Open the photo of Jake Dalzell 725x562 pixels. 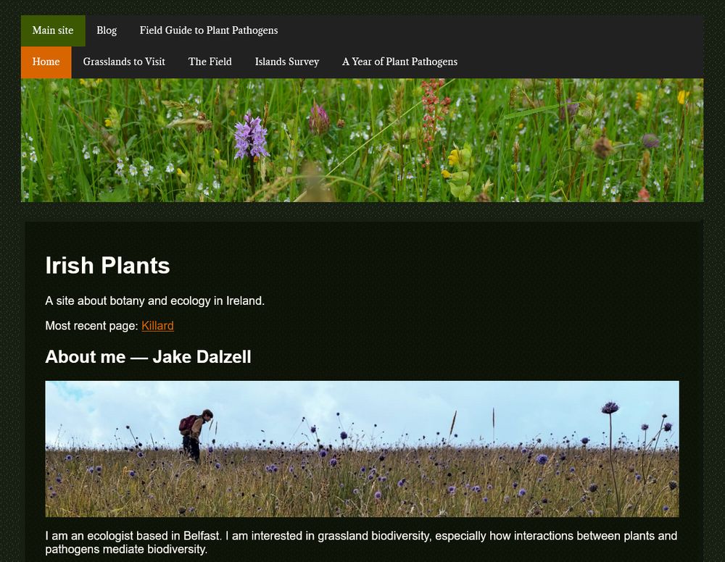362,448
